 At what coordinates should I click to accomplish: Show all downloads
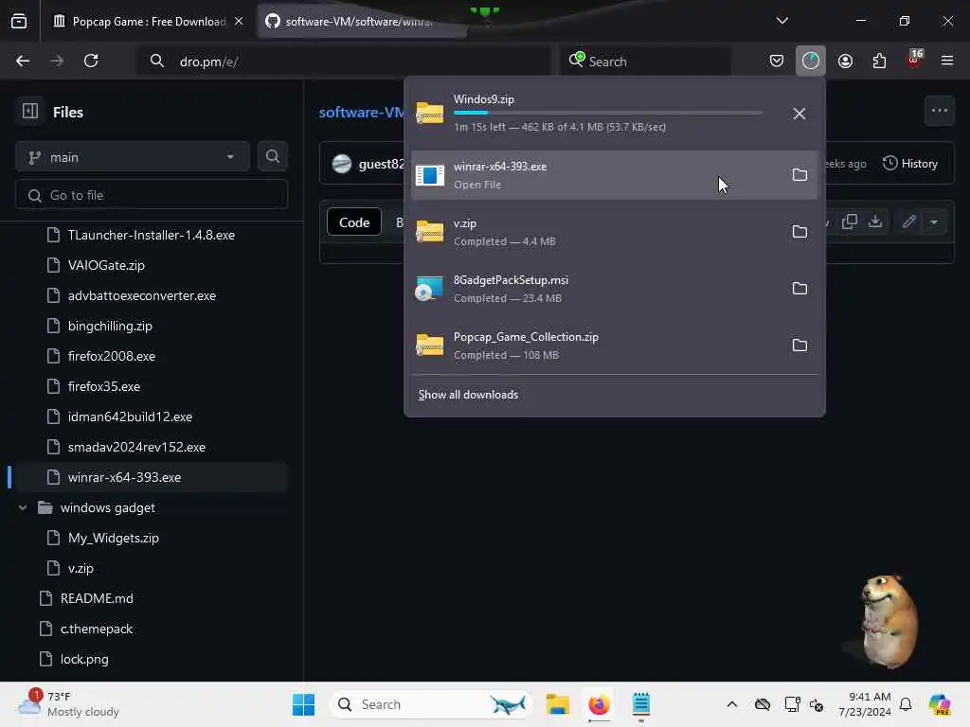click(468, 395)
